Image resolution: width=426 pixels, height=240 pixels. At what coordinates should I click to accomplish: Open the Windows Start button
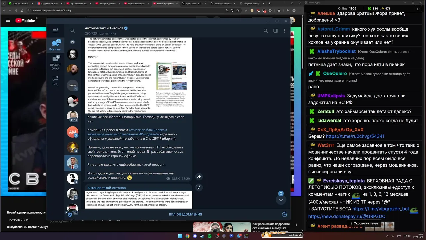180,236
